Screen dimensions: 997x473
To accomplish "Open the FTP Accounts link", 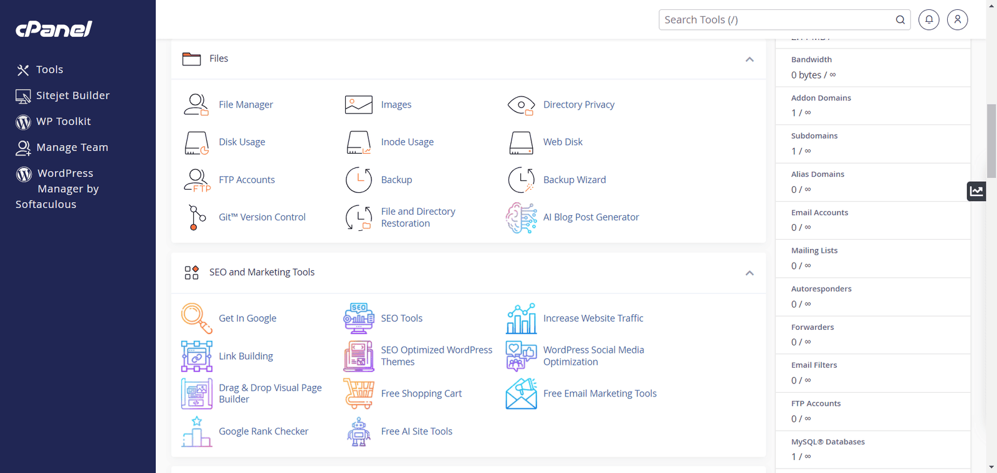I will click(247, 180).
